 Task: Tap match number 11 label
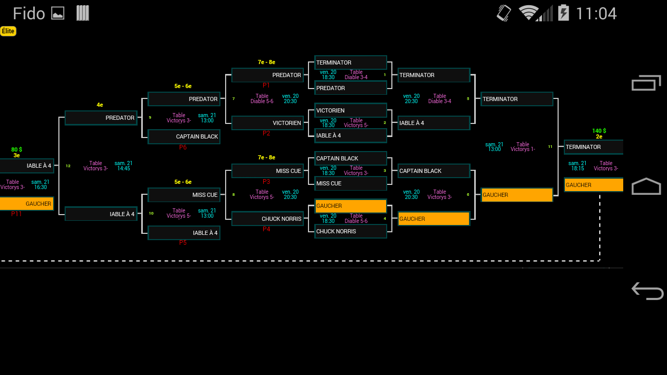point(550,147)
